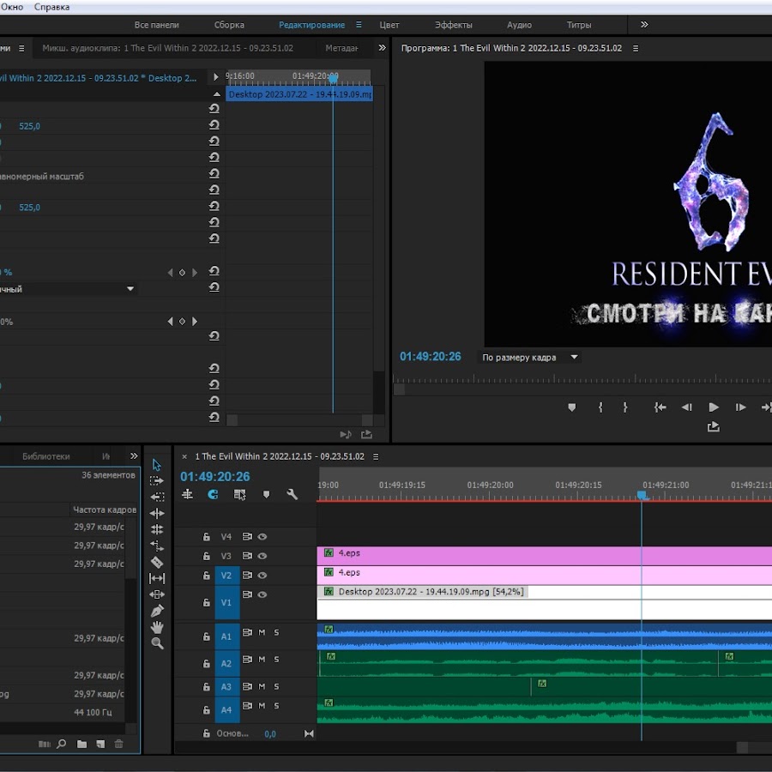Open the Project panel search icon

tap(62, 744)
